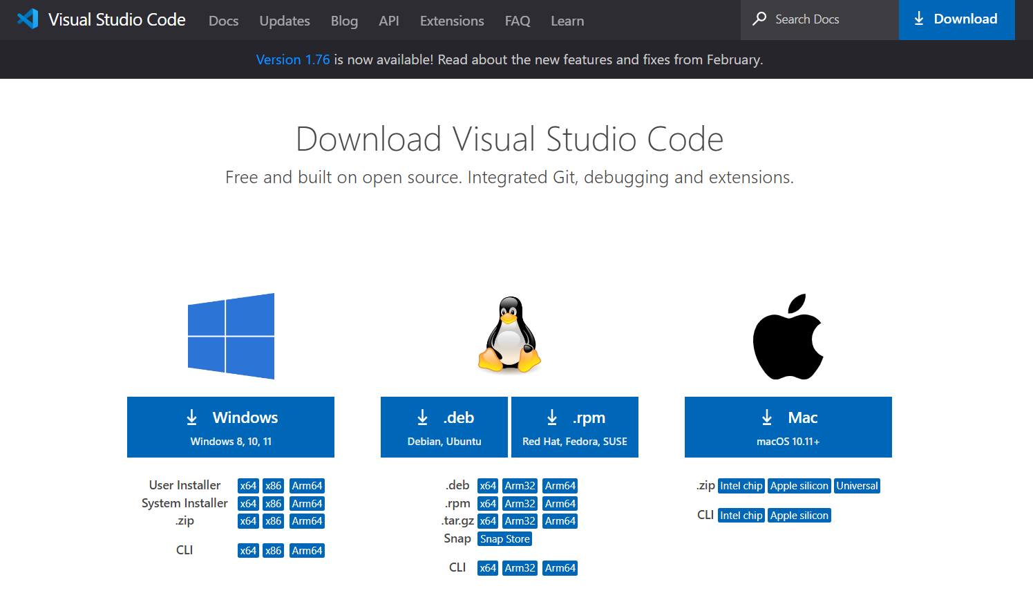Select x86 for Windows CLI
The image size is (1033, 602).
[274, 551]
